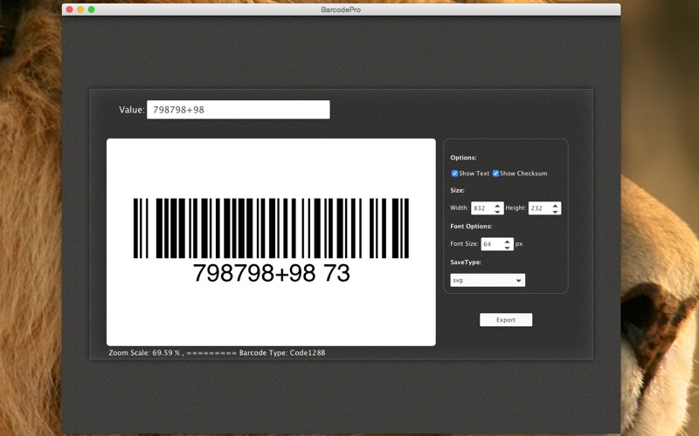
Task: Click the Size: heading label
Action: click(x=457, y=190)
